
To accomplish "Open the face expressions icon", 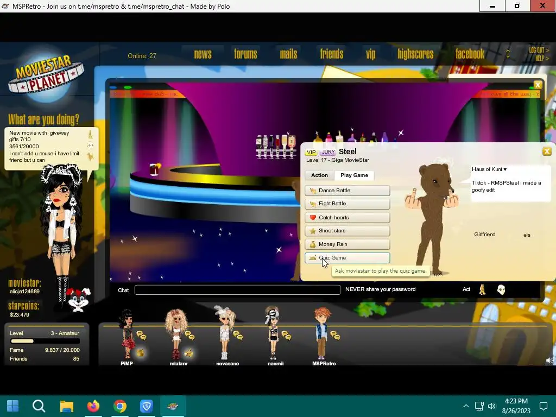I will click(x=501, y=290).
